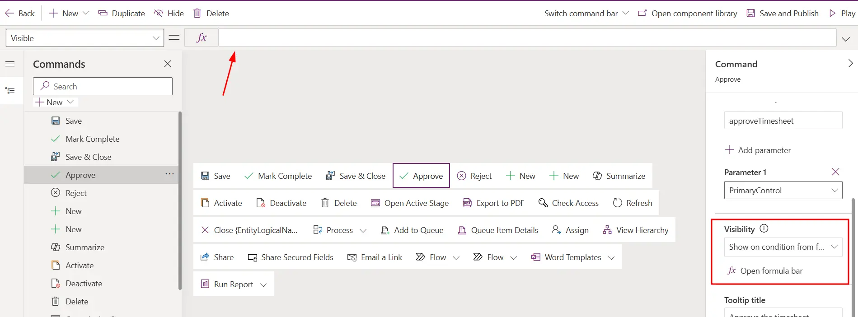This screenshot has width=858, height=317.
Task: Click inside the formula bar input
Action: pyautogui.click(x=527, y=37)
